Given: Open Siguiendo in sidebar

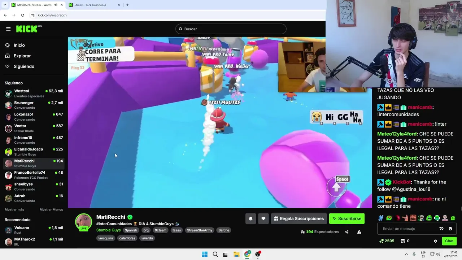Looking at the screenshot, I should tap(24, 66).
